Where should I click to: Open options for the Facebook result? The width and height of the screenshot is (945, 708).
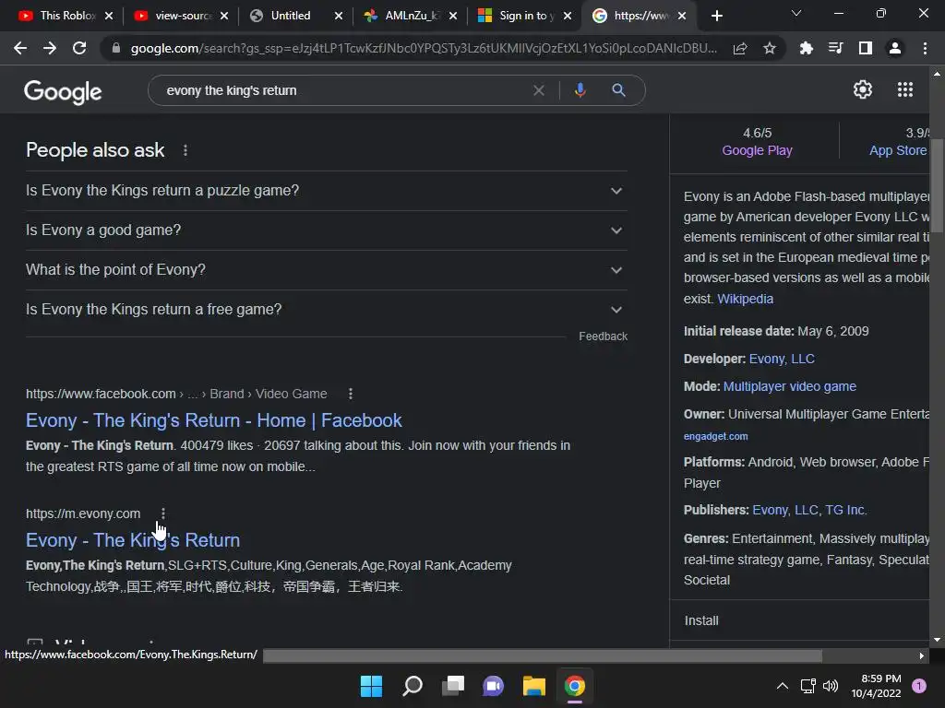coord(350,394)
